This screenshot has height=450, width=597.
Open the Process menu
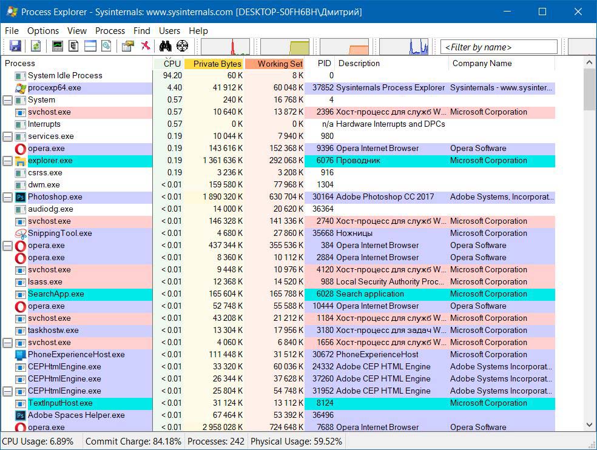pyautogui.click(x=110, y=31)
